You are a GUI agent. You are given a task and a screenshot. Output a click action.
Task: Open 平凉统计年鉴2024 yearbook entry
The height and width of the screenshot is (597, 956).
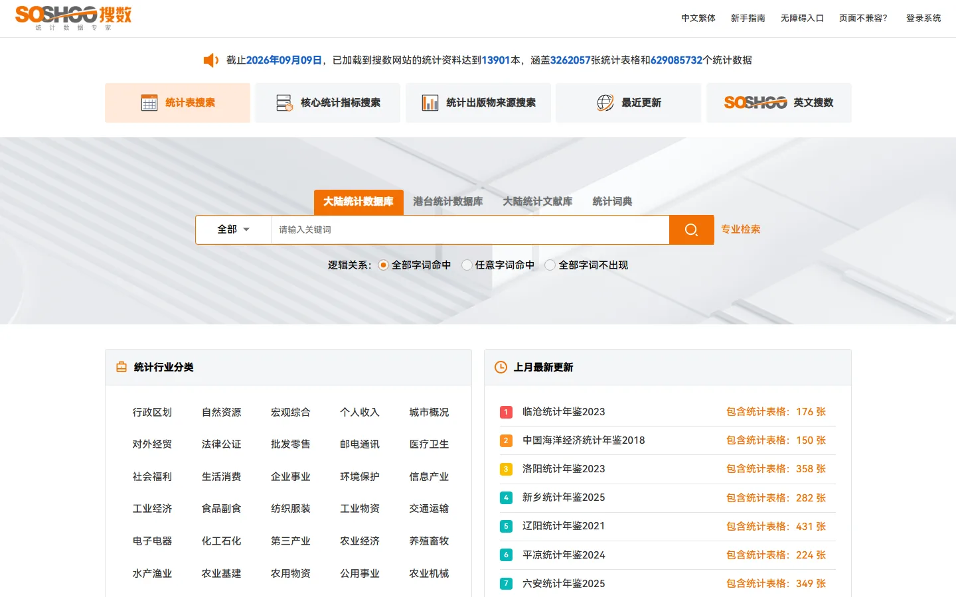tap(564, 555)
